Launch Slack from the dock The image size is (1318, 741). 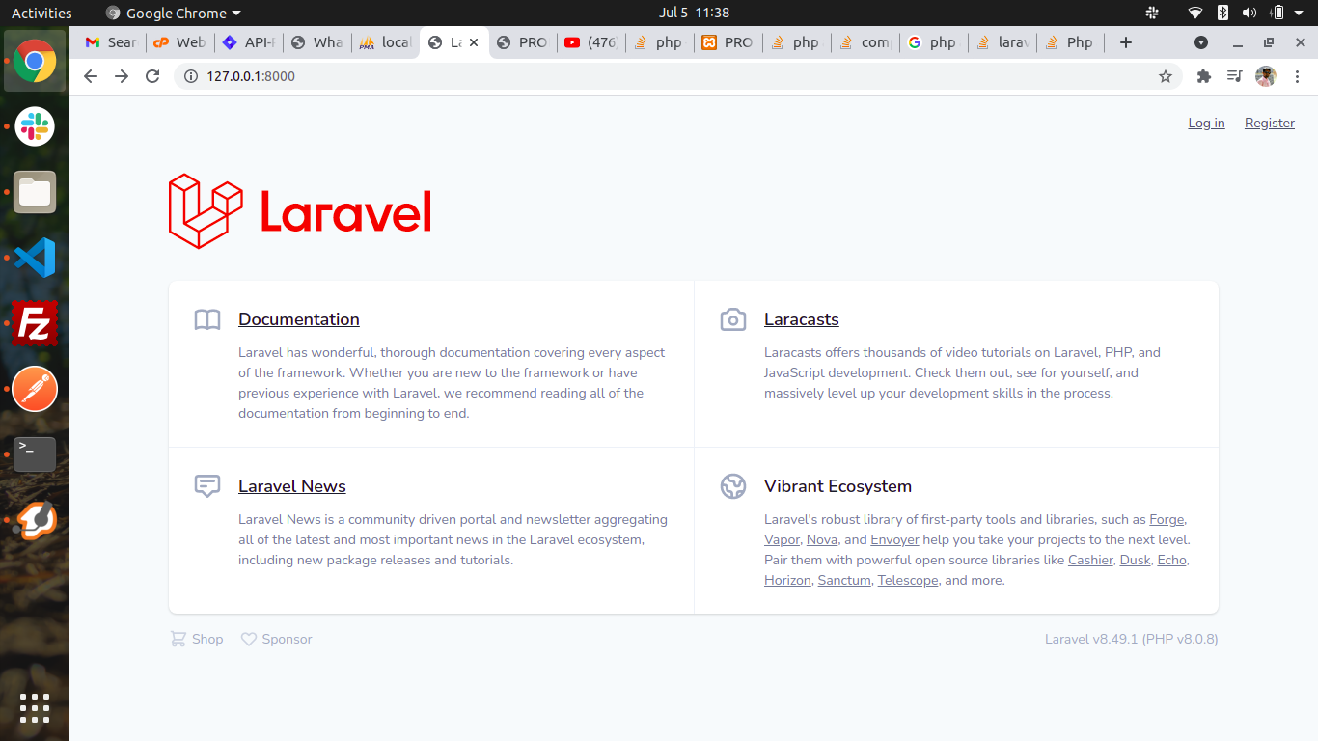(35, 126)
